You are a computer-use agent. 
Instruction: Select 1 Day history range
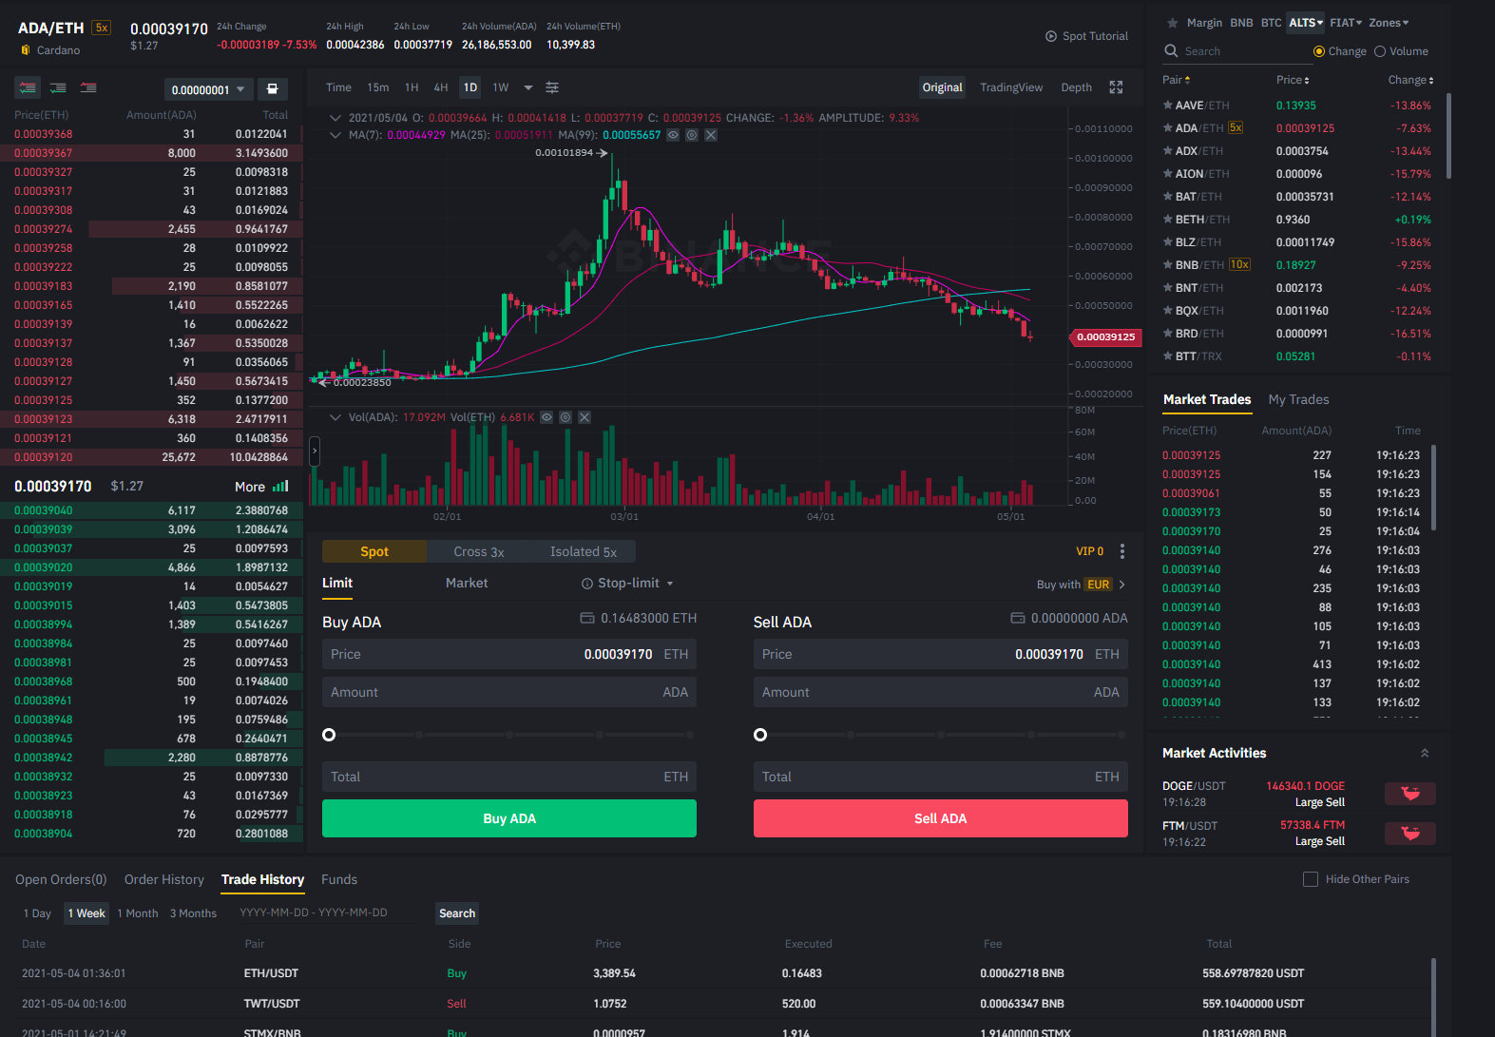(37, 913)
